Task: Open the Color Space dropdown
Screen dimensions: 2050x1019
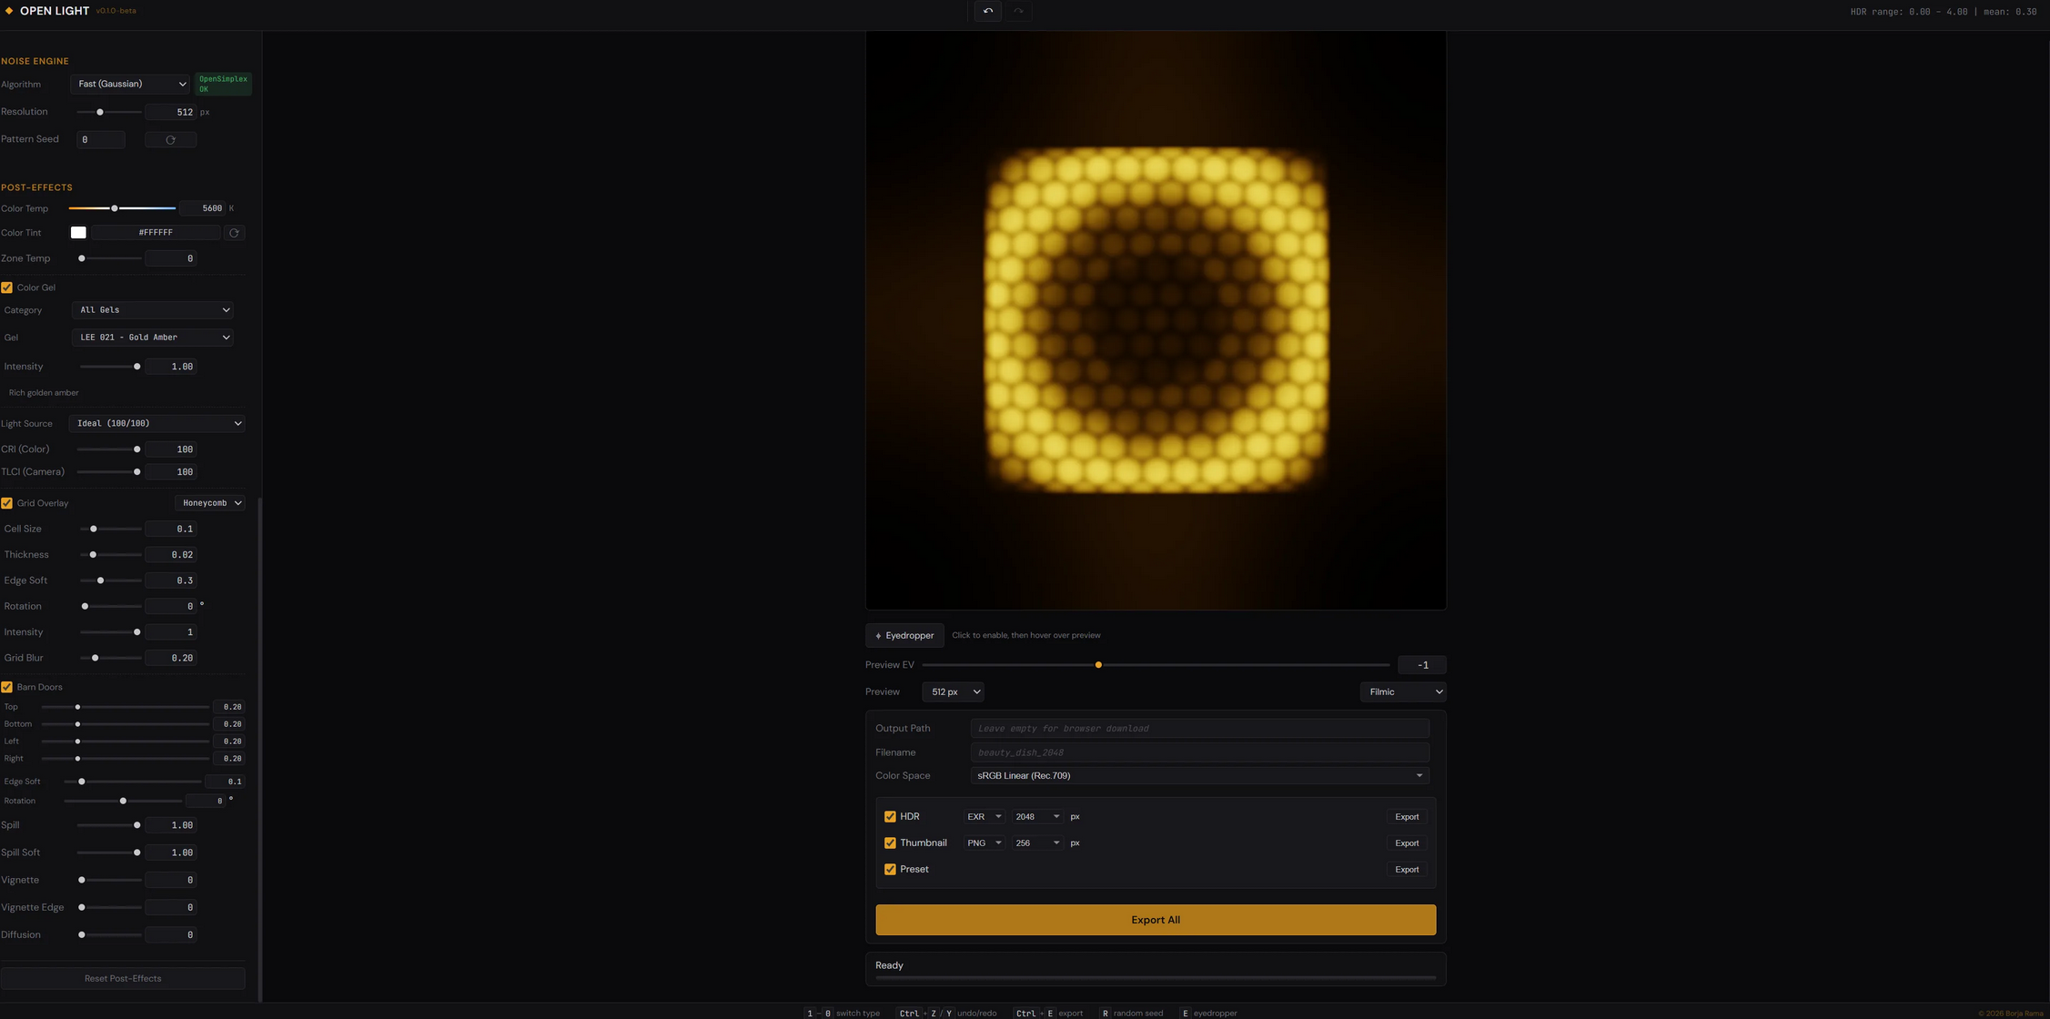Action: [x=1198, y=776]
